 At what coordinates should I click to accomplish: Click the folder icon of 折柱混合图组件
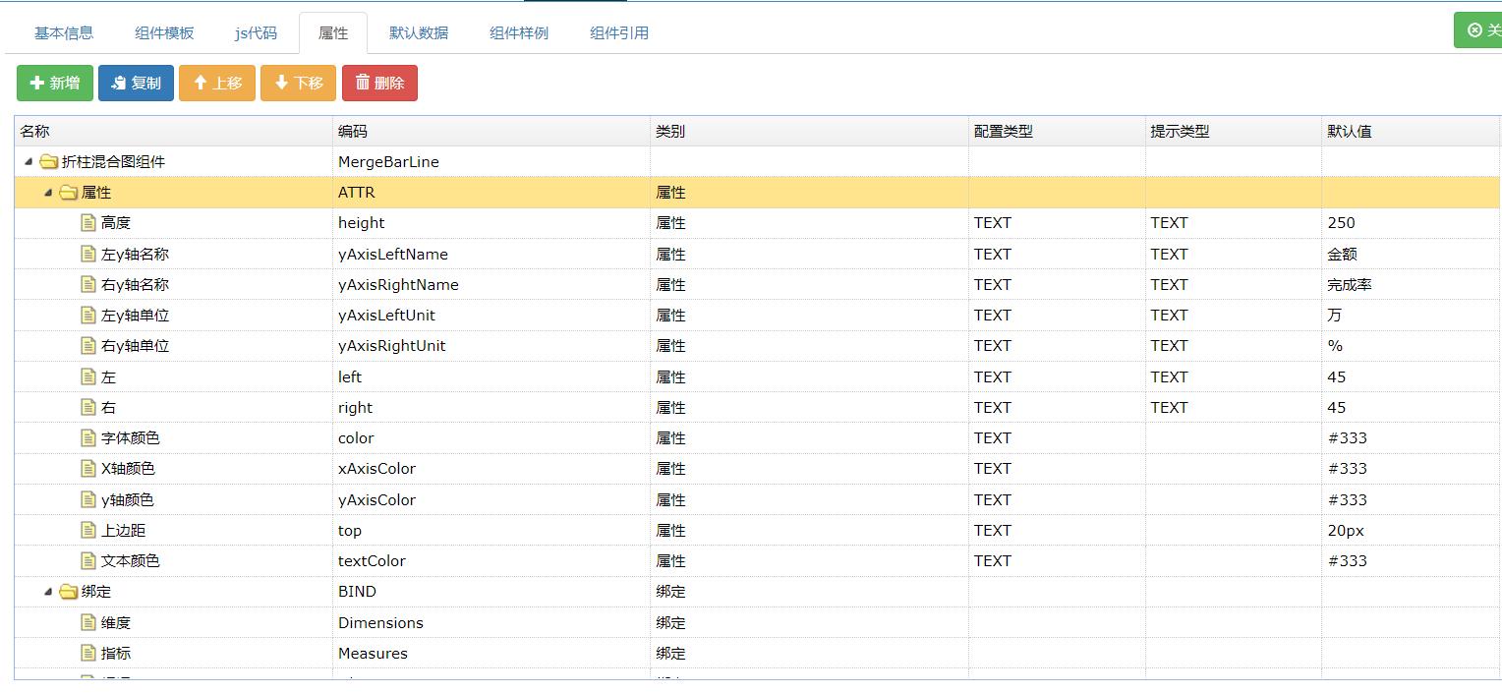coord(49,162)
